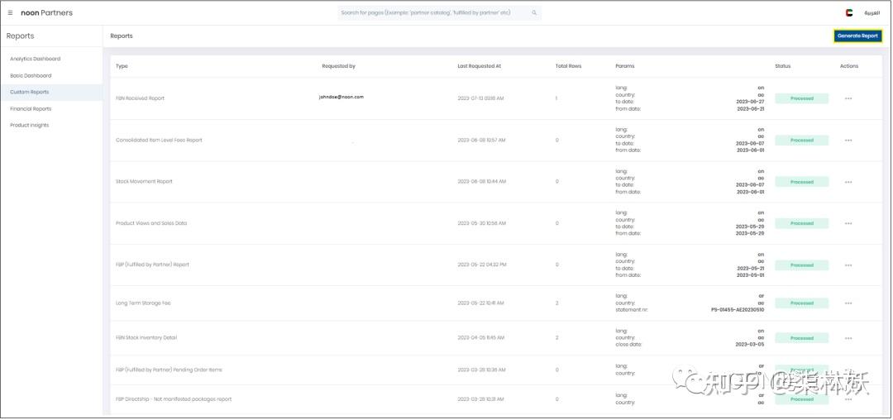The image size is (893, 420).
Task: Open actions ellipsis for Consolidated Item Level Fees Report
Action: coord(848,141)
